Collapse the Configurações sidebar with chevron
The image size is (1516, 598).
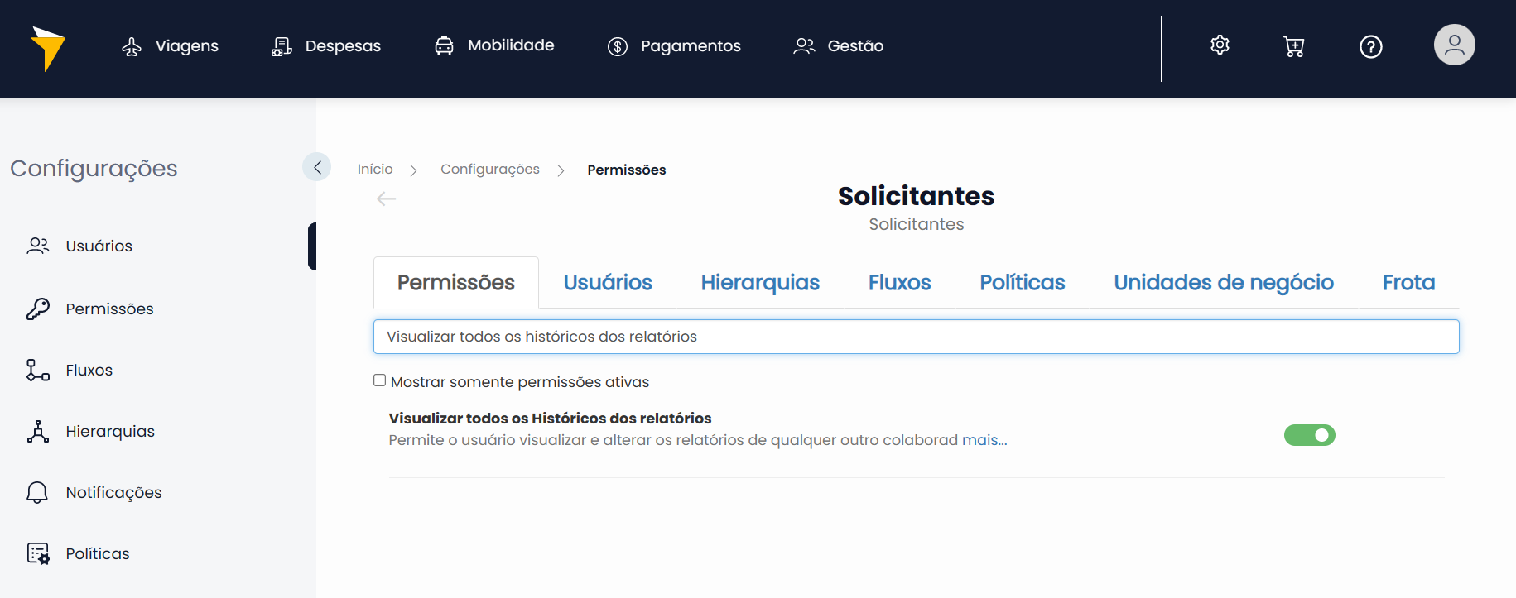click(x=317, y=167)
